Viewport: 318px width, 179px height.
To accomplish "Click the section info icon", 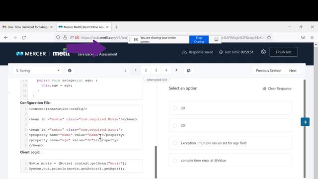I will point(70,71).
